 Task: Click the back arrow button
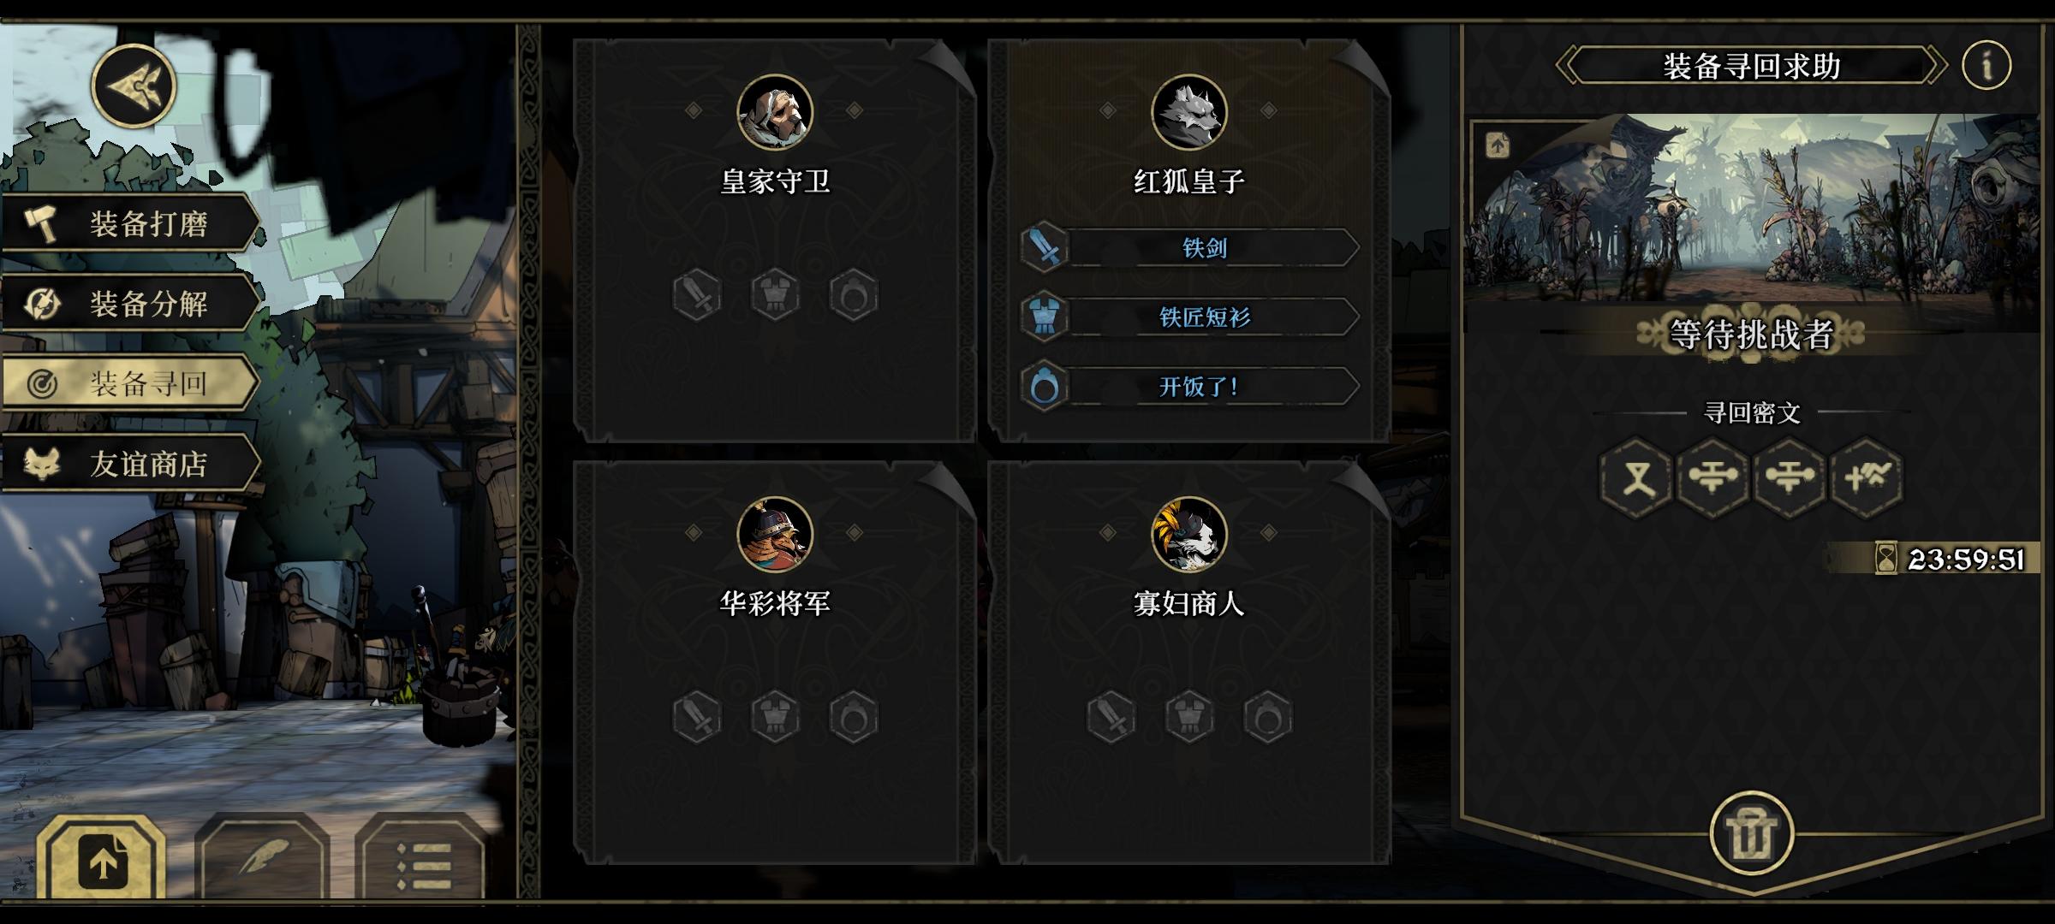click(x=134, y=86)
